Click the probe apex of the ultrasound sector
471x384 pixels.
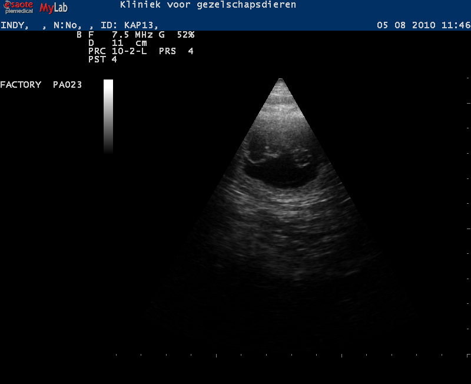281,80
